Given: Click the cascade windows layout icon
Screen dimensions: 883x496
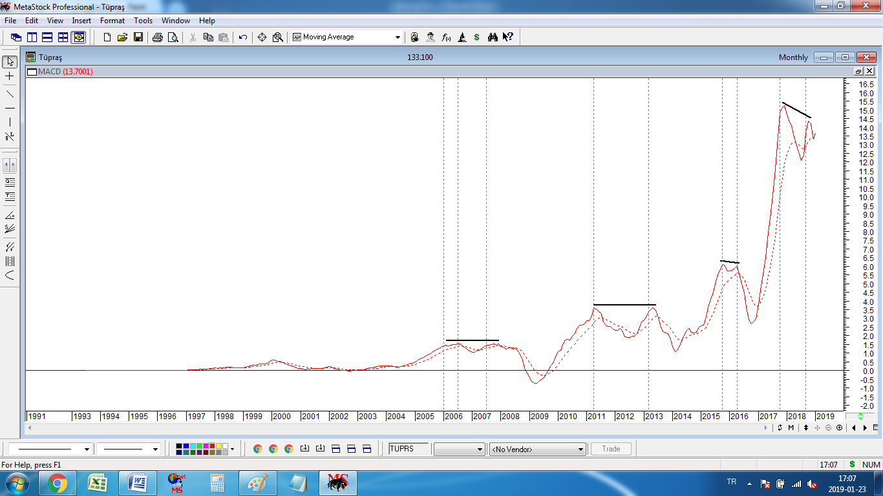Looking at the screenshot, I should [x=16, y=37].
